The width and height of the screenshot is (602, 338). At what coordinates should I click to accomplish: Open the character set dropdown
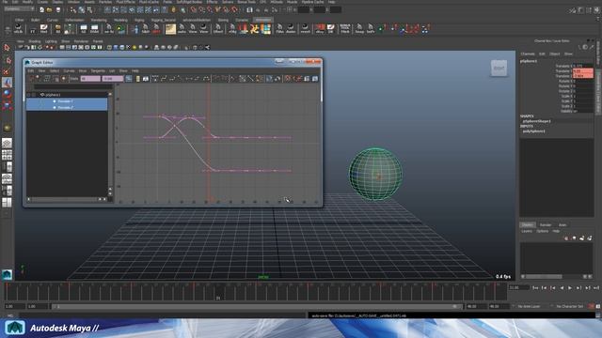point(569,307)
